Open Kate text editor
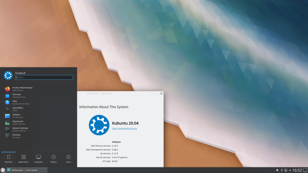 (38, 102)
